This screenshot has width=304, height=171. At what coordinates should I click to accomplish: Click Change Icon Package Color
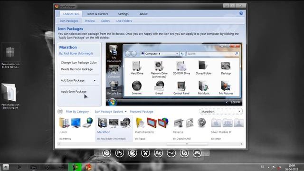pos(79,62)
